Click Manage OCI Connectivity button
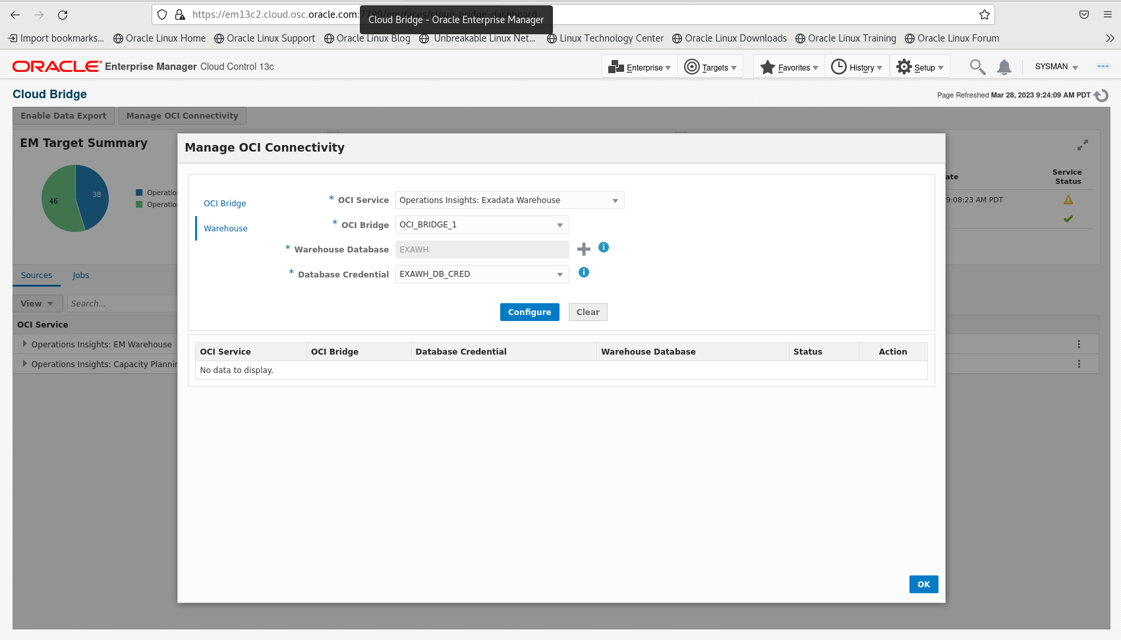This screenshot has width=1121, height=640. click(183, 115)
